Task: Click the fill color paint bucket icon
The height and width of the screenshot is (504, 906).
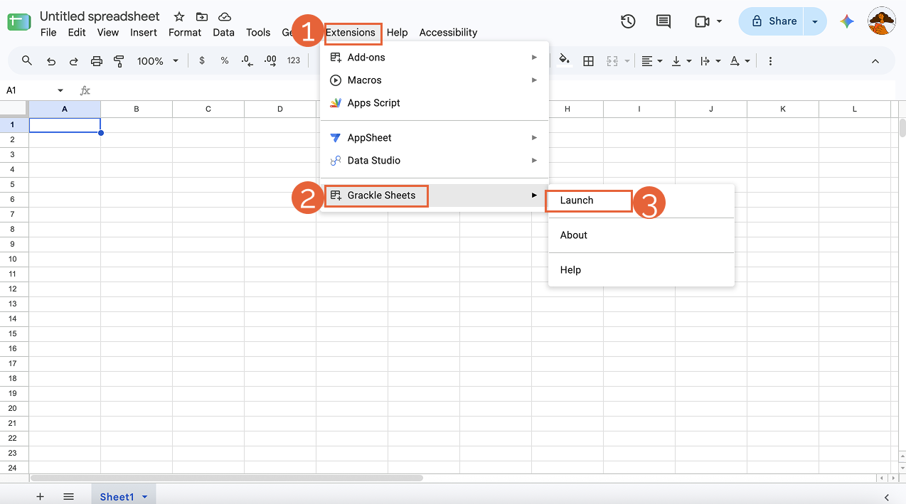Action: [x=565, y=60]
